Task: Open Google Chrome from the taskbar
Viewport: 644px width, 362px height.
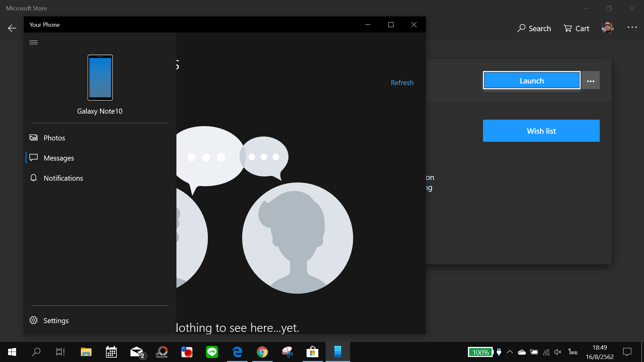Action: [x=262, y=352]
